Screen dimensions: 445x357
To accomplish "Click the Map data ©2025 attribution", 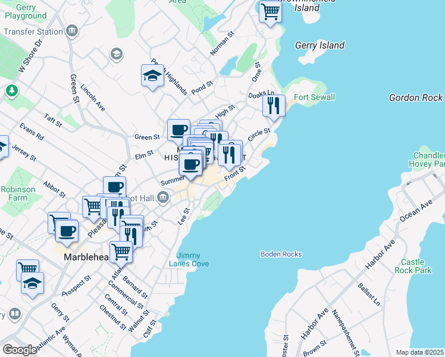I will 419,352.
